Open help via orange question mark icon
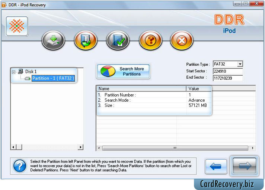This screenshot has width=265, height=190. click(150, 40)
